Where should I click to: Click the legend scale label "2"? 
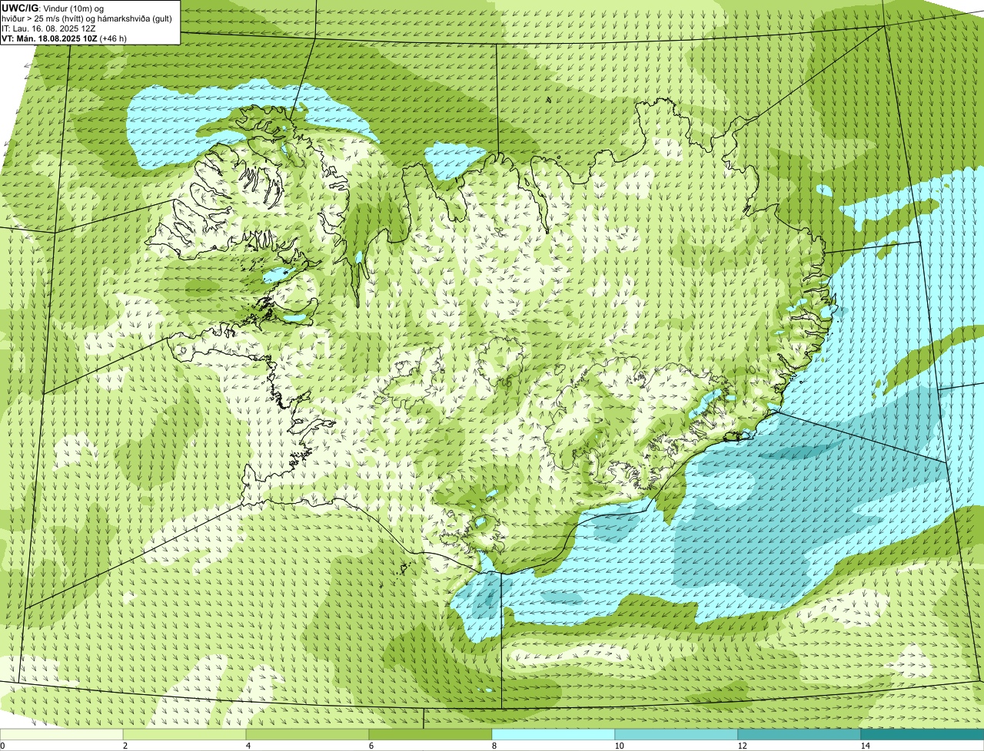point(125,746)
